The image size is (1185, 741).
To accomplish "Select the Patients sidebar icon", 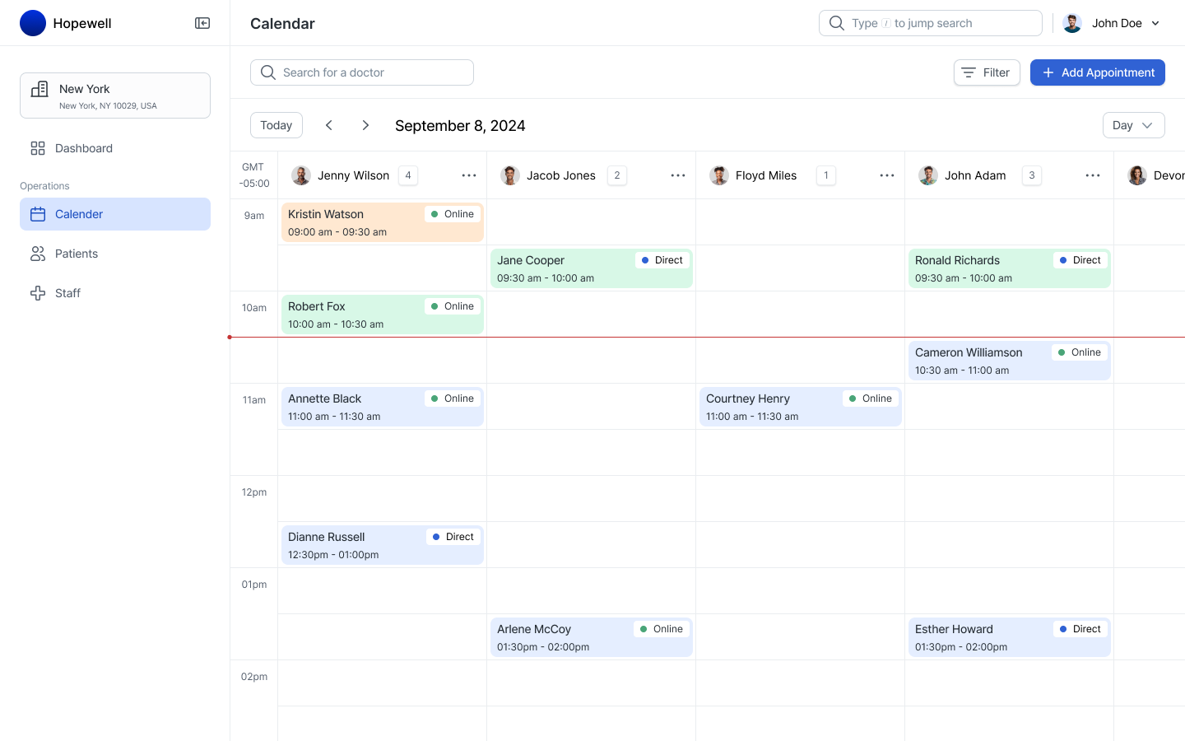I will click(x=38, y=254).
